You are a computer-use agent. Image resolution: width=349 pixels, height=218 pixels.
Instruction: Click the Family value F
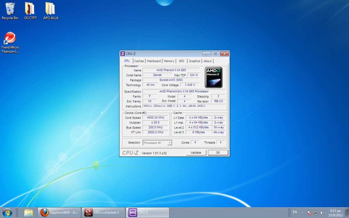click(150, 96)
